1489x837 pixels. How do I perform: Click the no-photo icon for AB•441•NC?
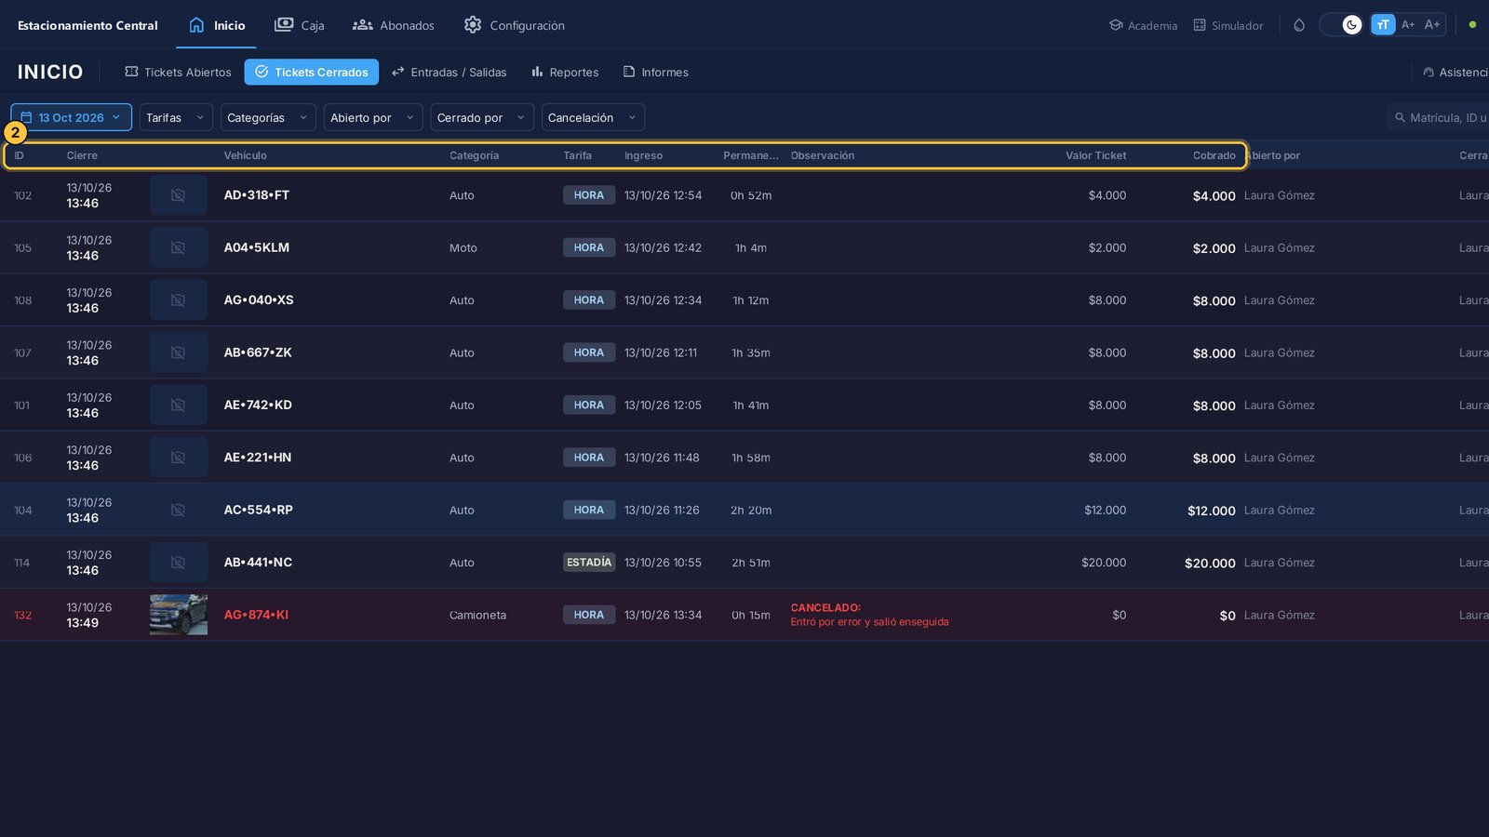click(178, 563)
